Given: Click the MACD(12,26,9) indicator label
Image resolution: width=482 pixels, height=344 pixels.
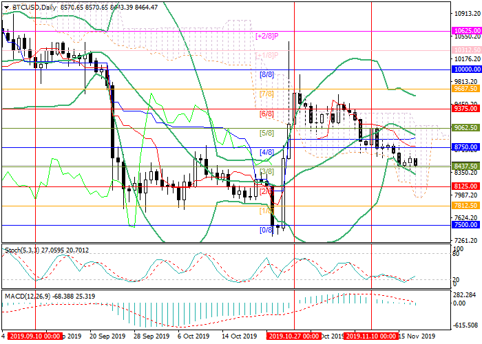Looking at the screenshot, I should [28, 297].
